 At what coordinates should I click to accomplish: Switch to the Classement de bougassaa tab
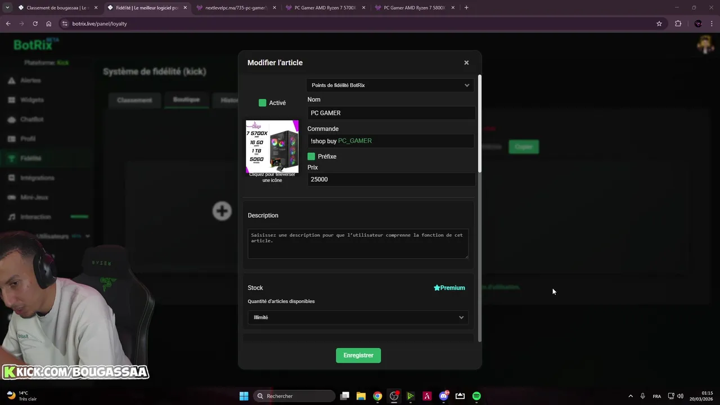pyautogui.click(x=58, y=8)
